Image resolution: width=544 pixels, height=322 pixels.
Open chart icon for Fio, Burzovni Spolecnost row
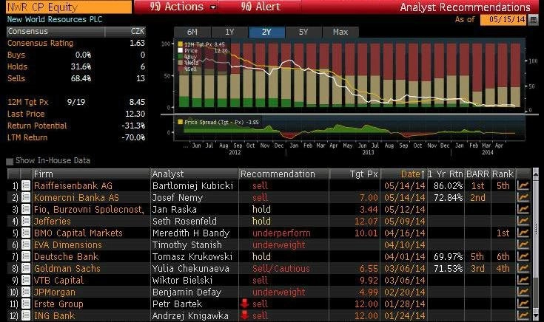(523, 209)
